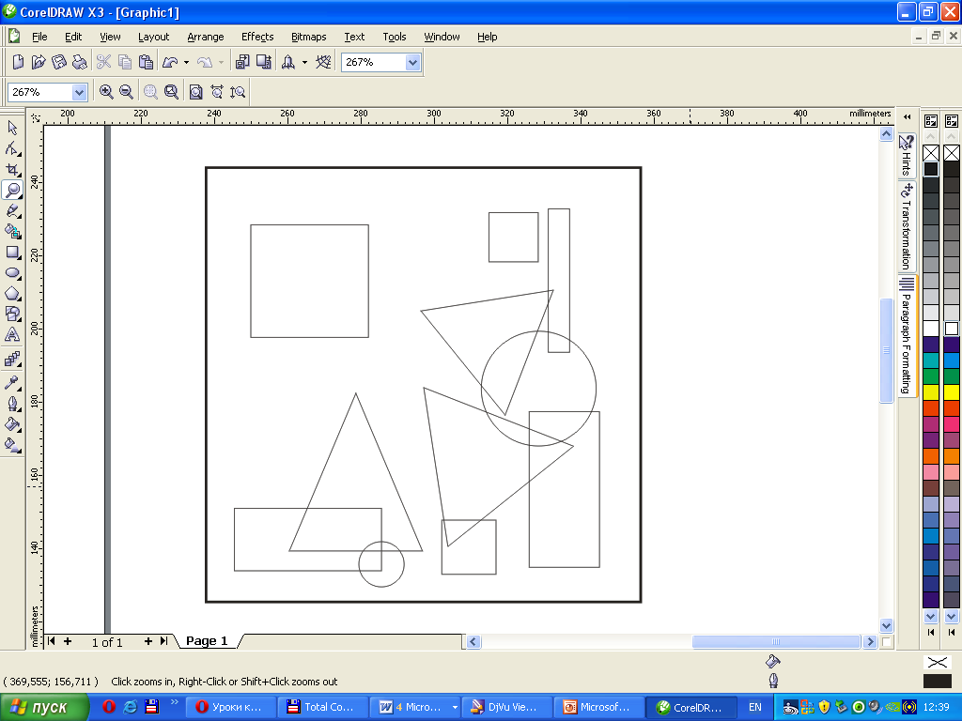Pick the white swatch in the left palette
Image resolution: width=962 pixels, height=721 pixels.
[x=931, y=328]
